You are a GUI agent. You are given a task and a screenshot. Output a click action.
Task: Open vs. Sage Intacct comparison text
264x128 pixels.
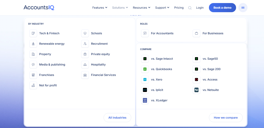coord(162,59)
